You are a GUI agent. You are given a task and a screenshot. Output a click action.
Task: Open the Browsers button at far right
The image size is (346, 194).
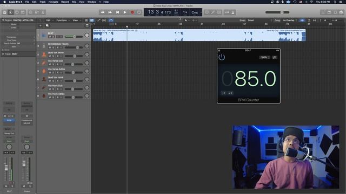point(341,12)
